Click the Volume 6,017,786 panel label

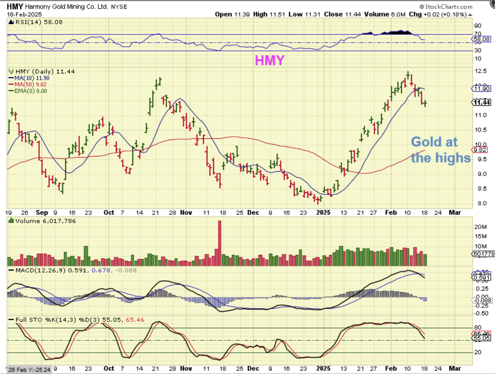tap(46, 221)
